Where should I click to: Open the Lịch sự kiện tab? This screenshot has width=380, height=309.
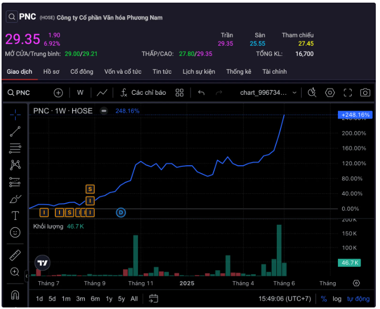pos(199,72)
